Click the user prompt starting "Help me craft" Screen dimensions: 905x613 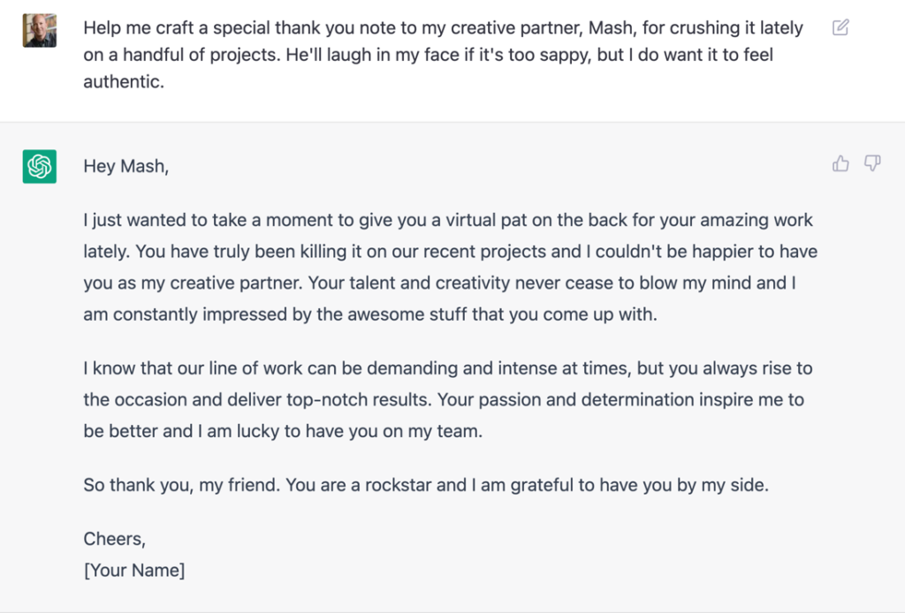[x=442, y=55]
